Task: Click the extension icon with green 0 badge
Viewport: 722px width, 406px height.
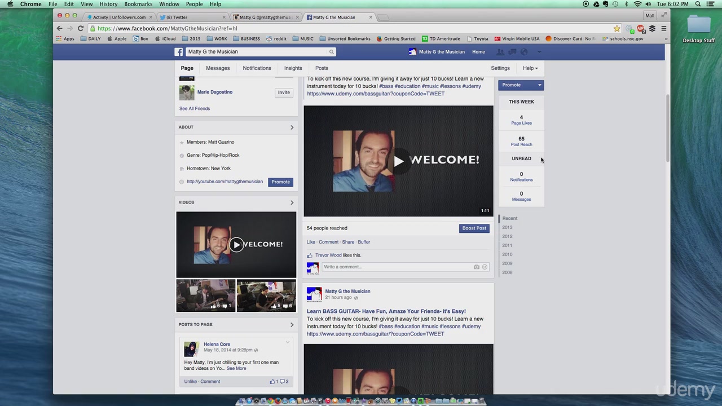Action: [629, 29]
